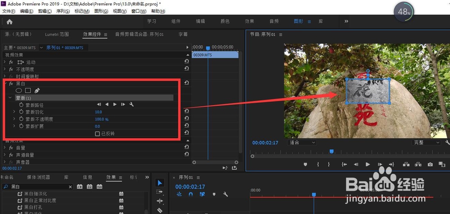Open the 适合 zoom level dropdown
This screenshot has width=450, height=214.
[x=301, y=142]
